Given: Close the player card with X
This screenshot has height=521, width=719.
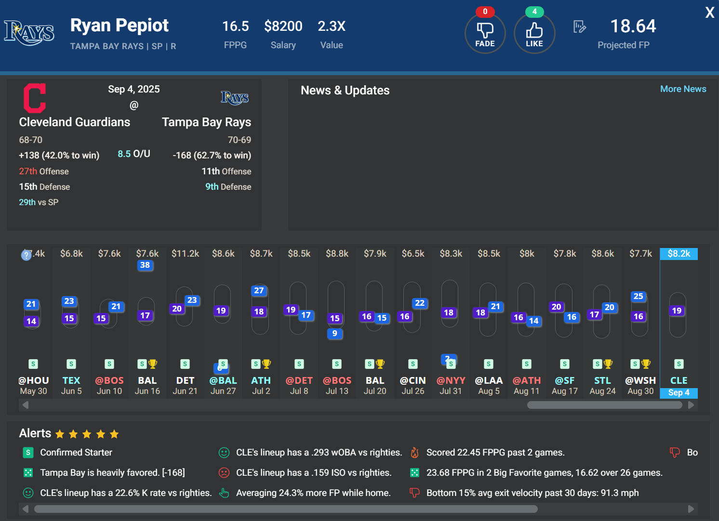Looking at the screenshot, I should [709, 13].
